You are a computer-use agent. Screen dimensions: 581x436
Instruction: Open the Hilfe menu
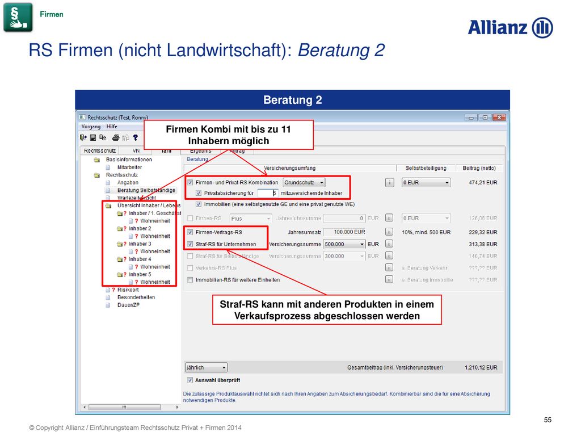coord(112,127)
